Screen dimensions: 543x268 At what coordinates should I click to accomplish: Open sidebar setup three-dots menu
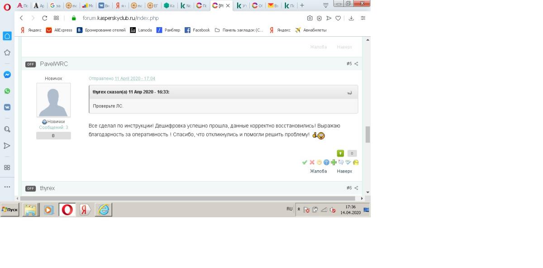(7, 187)
